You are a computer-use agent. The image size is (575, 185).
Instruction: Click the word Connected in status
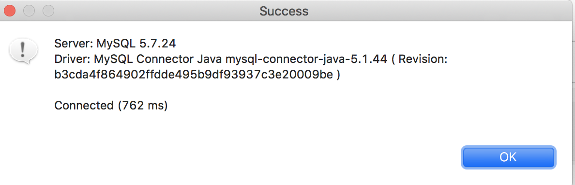(84, 106)
